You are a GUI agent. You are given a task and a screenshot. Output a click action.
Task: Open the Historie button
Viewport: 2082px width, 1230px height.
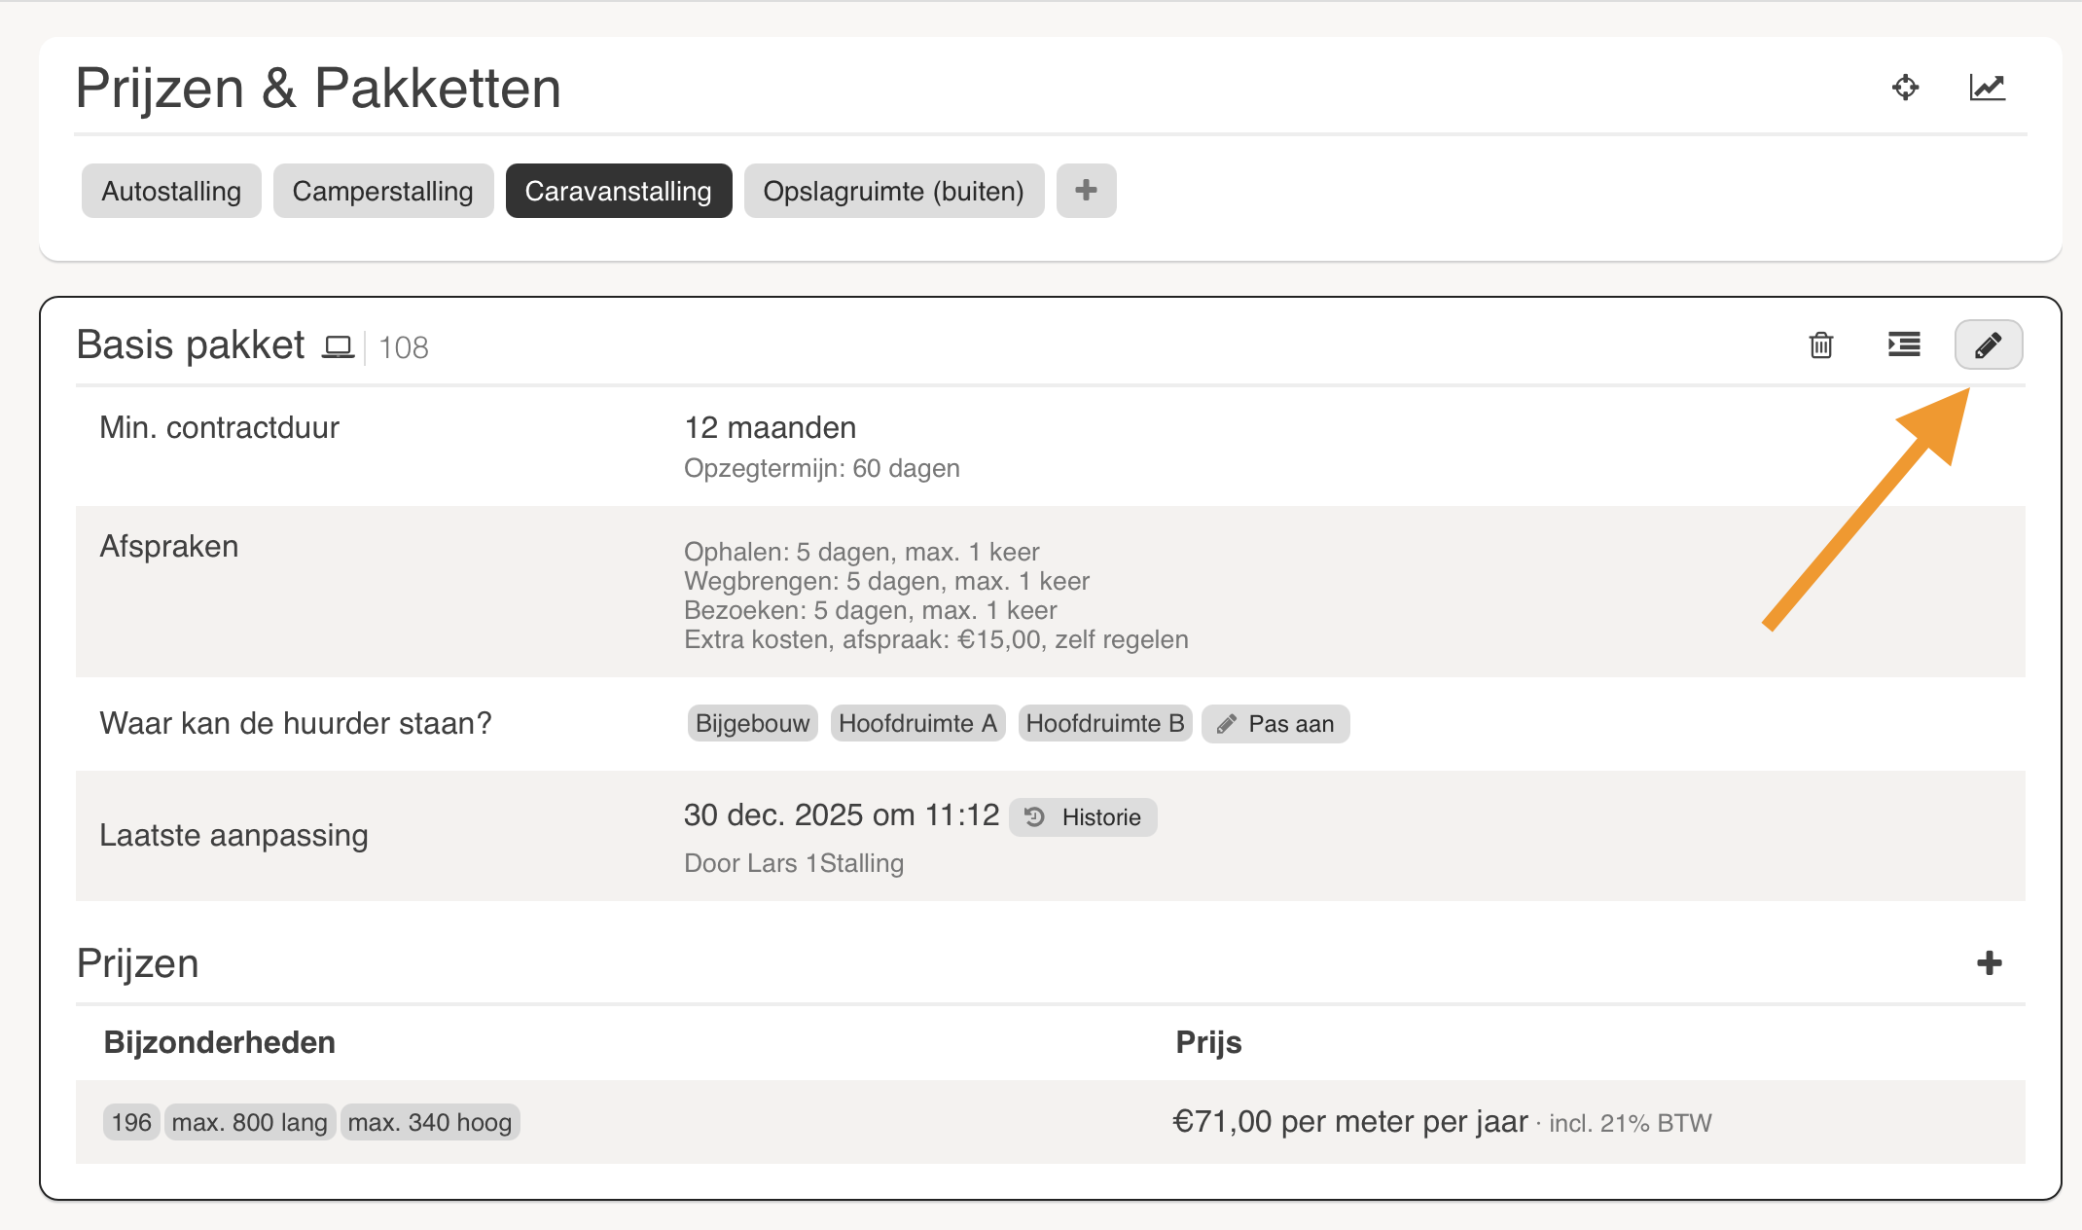coord(1083,817)
